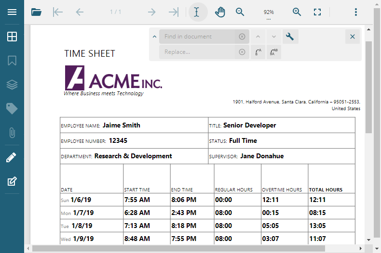Click the TOTAL HOURS column header
Image resolution: width=381 pixels, height=253 pixels.
(326, 190)
